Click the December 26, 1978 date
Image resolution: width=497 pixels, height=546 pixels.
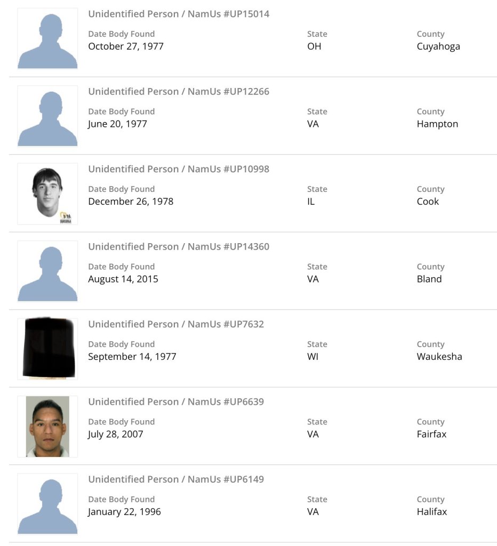[x=131, y=202]
